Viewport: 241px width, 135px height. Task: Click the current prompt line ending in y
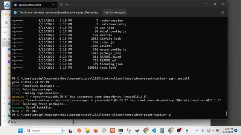[91, 115]
